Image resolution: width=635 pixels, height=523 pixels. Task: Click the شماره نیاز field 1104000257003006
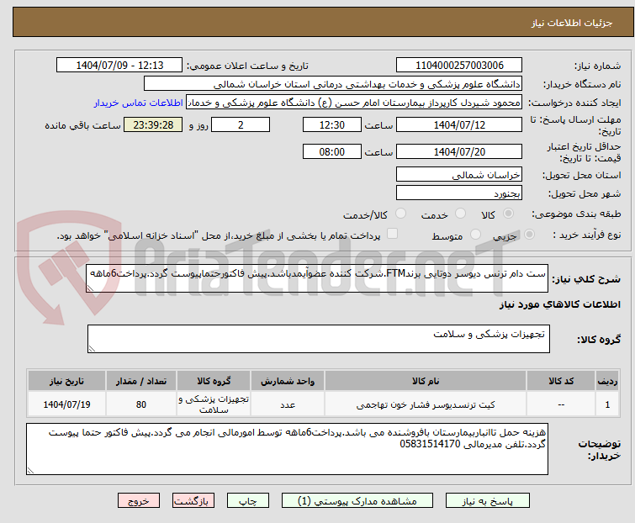tap(459, 66)
